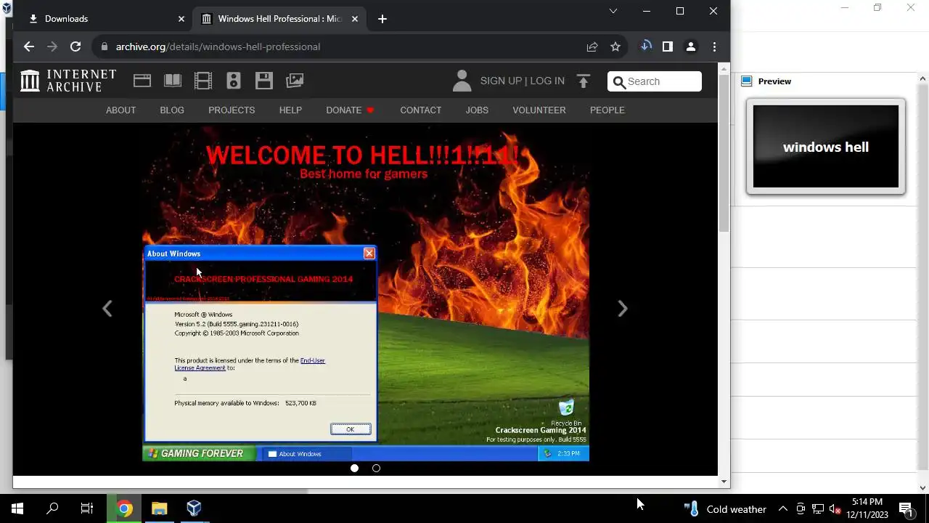Click the Internet Archive logo

click(68, 81)
